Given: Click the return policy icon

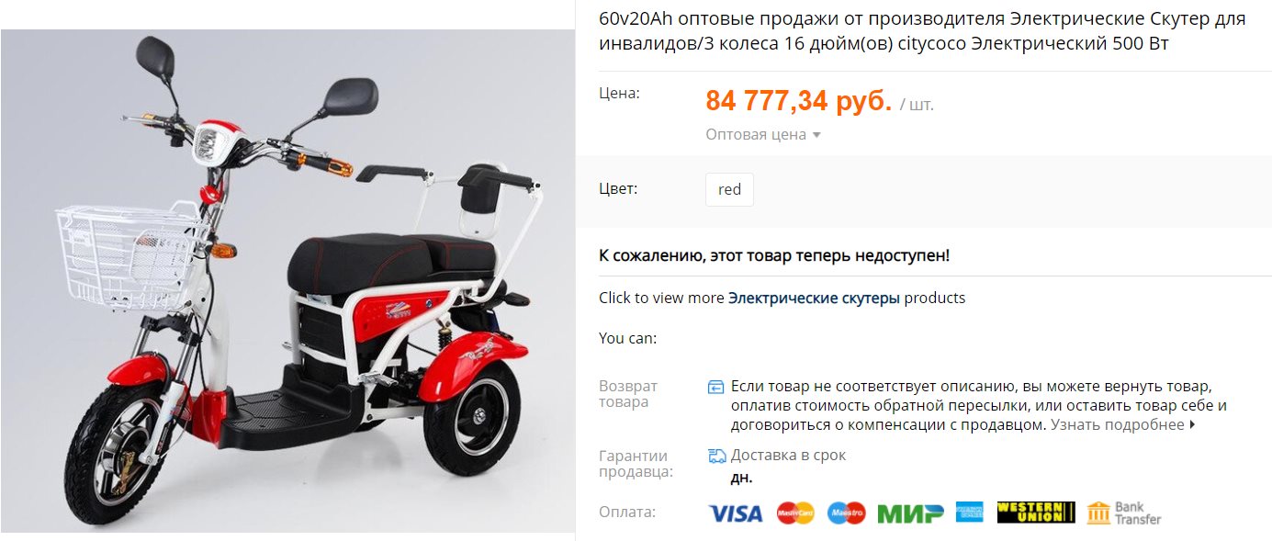Looking at the screenshot, I should (x=716, y=387).
